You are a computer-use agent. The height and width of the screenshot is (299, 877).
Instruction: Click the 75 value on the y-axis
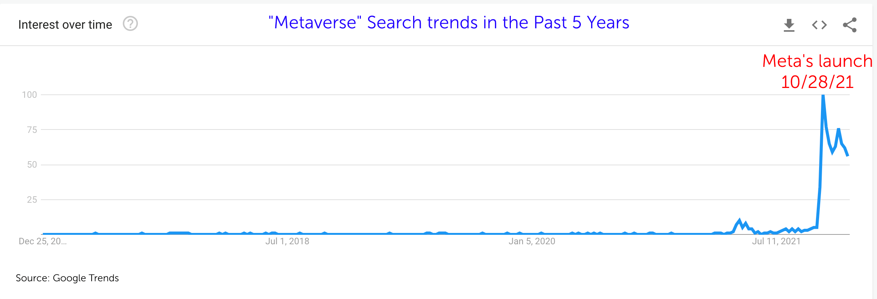tap(32, 130)
